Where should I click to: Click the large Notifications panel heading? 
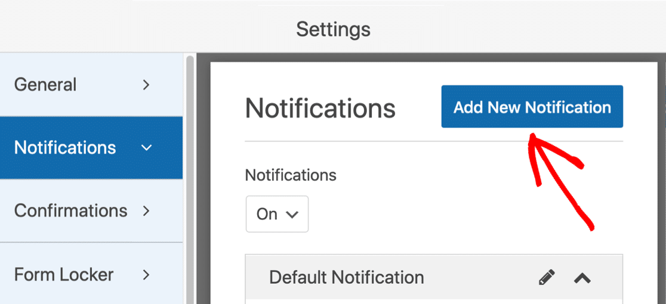pyautogui.click(x=320, y=108)
